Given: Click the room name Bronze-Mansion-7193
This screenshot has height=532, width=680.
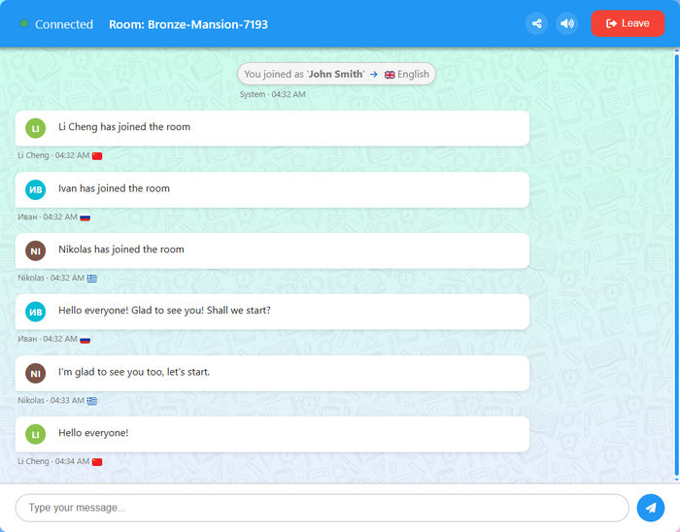Looking at the screenshot, I should click(x=188, y=24).
